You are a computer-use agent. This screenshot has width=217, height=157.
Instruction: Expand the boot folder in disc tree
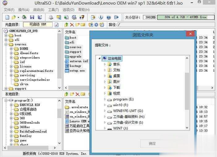pos(6,36)
